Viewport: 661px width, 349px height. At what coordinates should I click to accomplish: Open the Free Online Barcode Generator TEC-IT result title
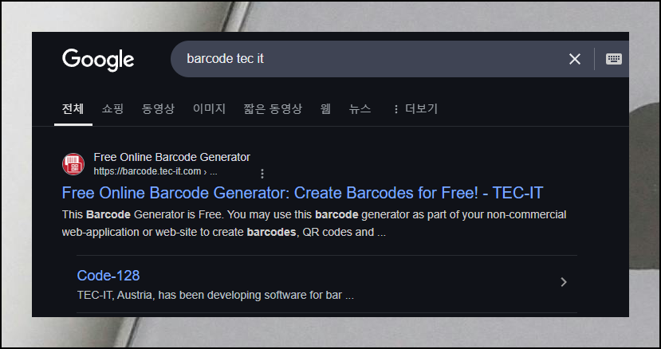[302, 193]
